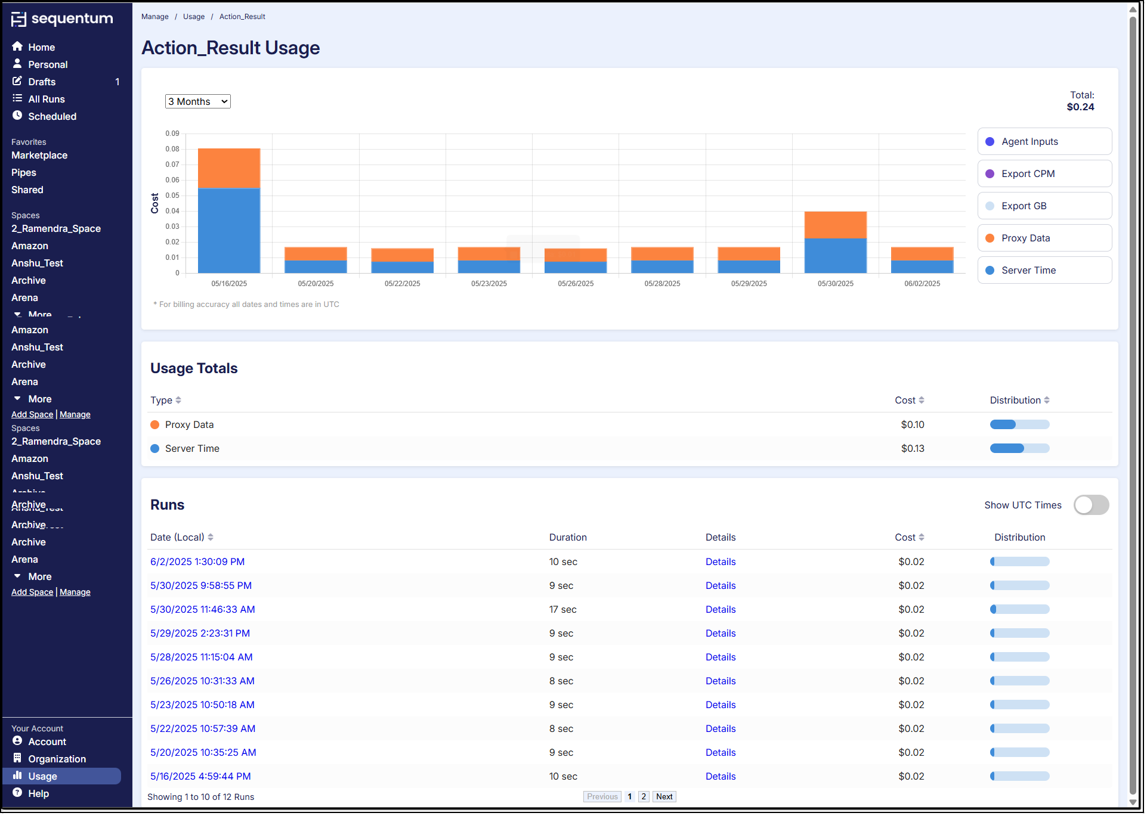Open the 3 Months period dropdown
The height and width of the screenshot is (816, 1147).
[197, 102]
